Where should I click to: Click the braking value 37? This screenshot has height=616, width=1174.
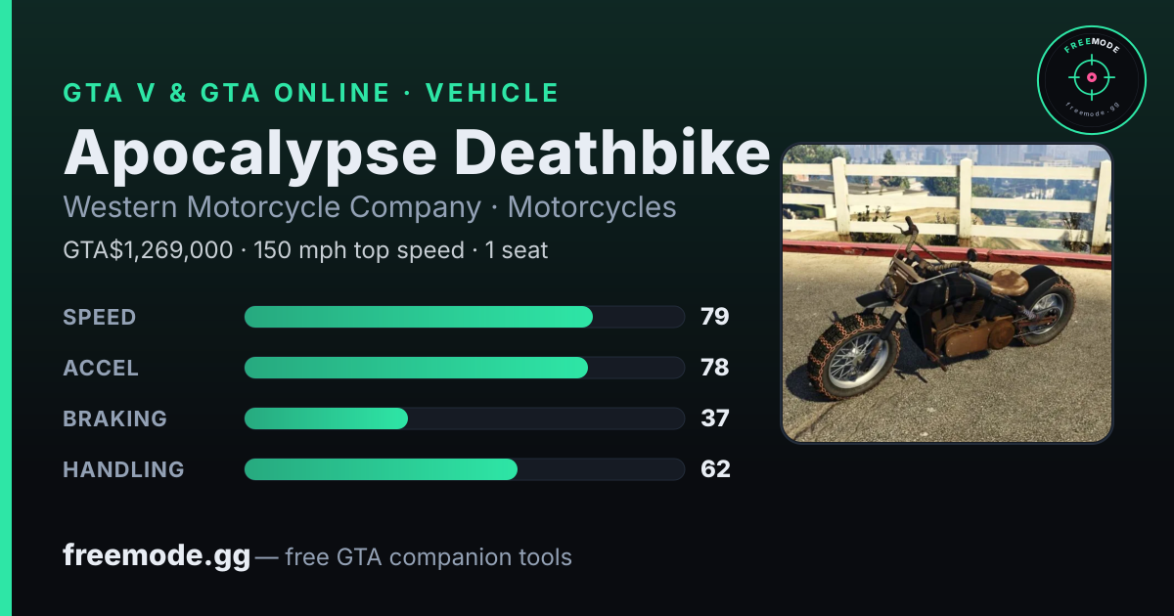(715, 418)
